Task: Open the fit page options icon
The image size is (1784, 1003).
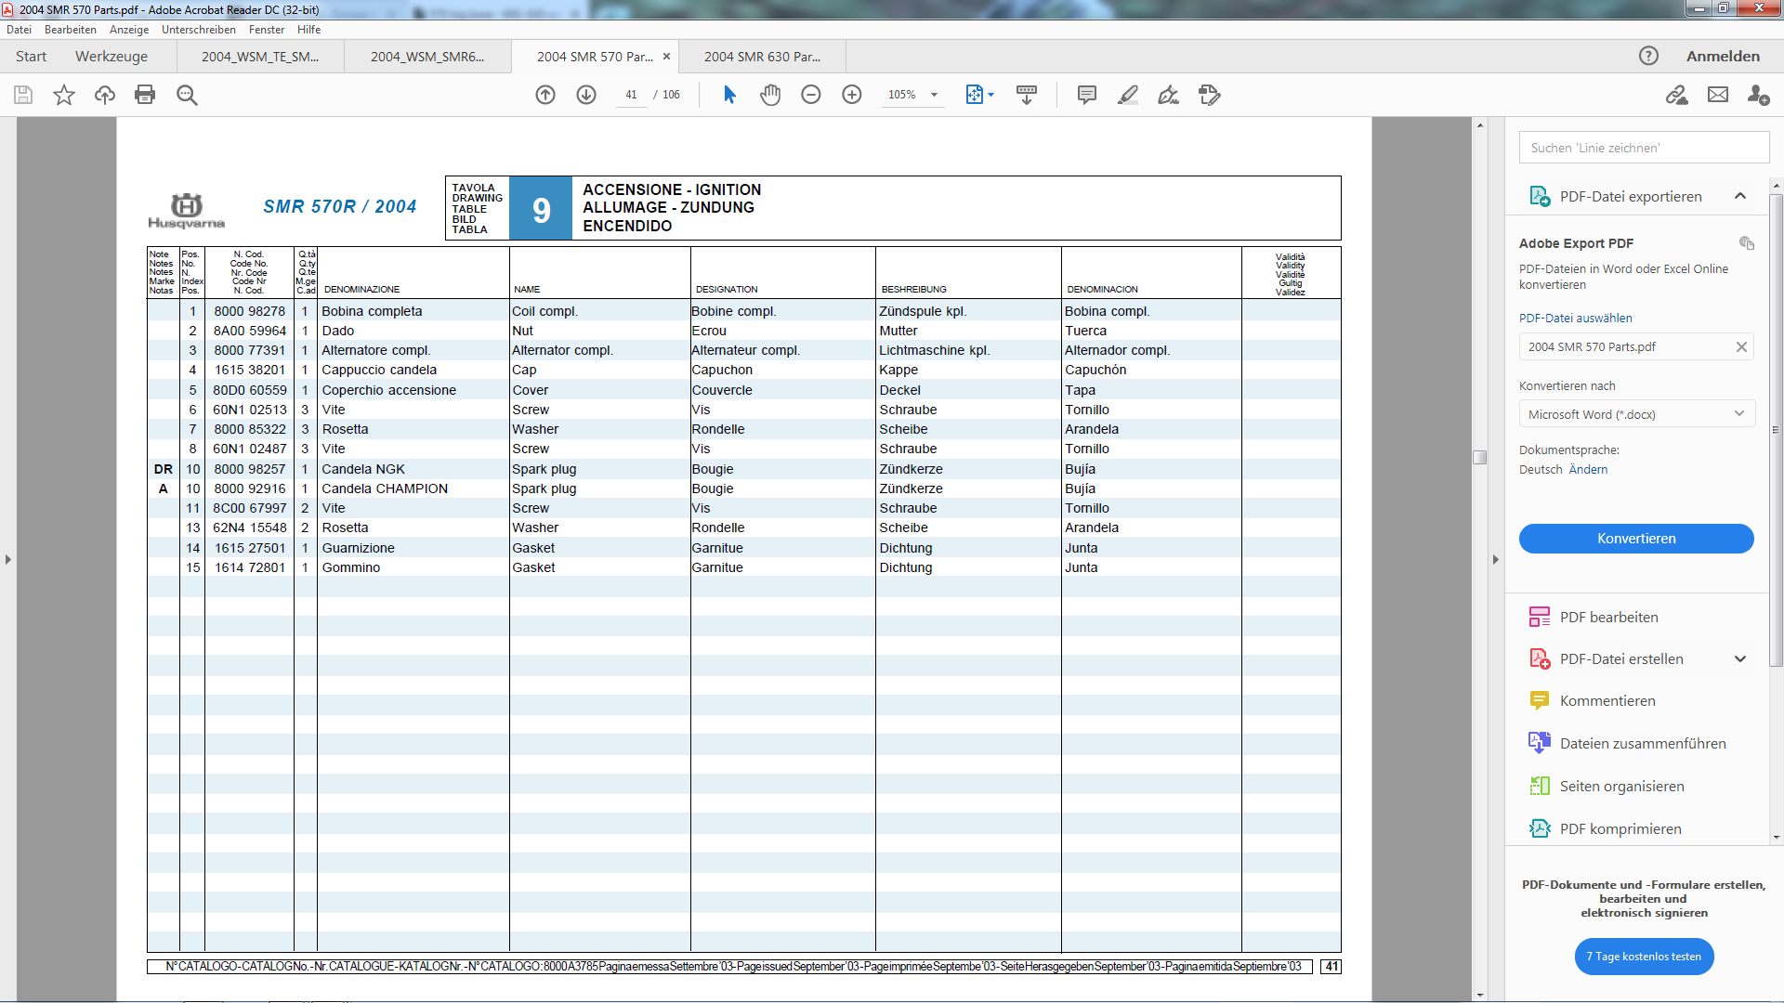Action: tap(979, 95)
